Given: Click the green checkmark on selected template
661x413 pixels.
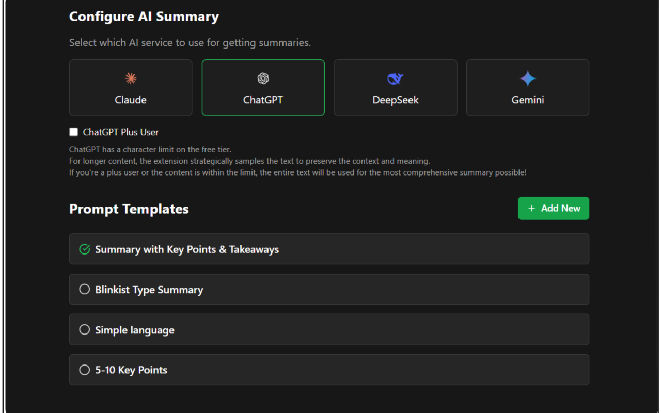Looking at the screenshot, I should (84, 249).
